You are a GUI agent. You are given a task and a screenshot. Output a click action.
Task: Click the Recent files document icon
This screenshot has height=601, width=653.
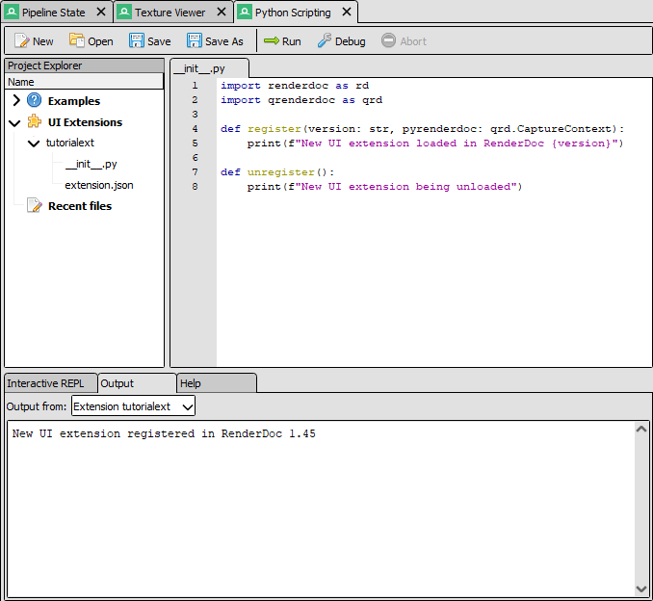click(34, 205)
